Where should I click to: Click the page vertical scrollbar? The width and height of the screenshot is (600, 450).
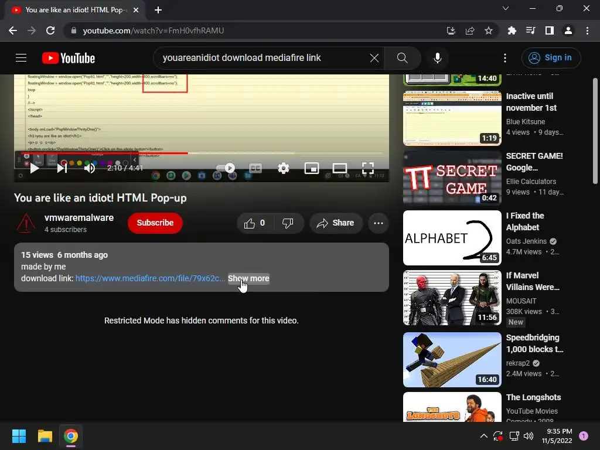(x=595, y=131)
